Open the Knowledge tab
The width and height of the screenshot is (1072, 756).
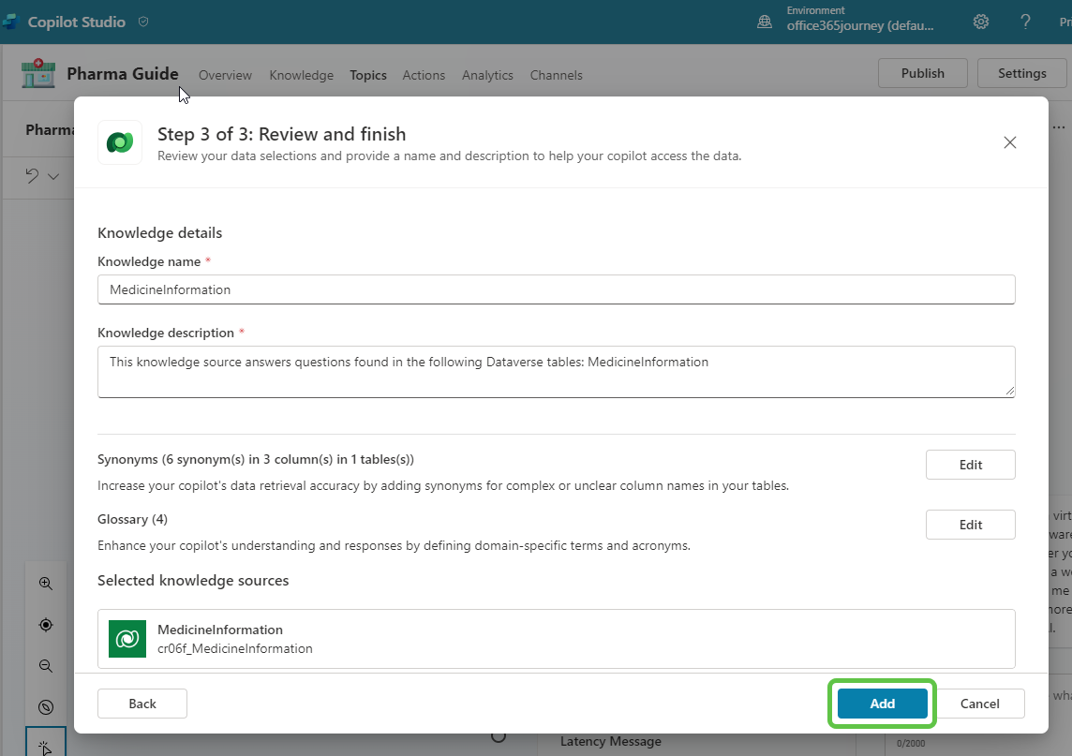pyautogui.click(x=301, y=75)
